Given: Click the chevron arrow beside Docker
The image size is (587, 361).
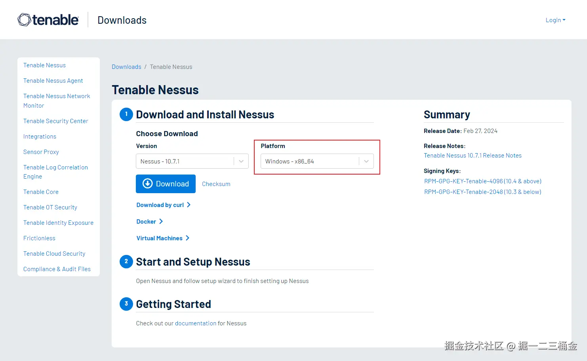Looking at the screenshot, I should point(161,221).
